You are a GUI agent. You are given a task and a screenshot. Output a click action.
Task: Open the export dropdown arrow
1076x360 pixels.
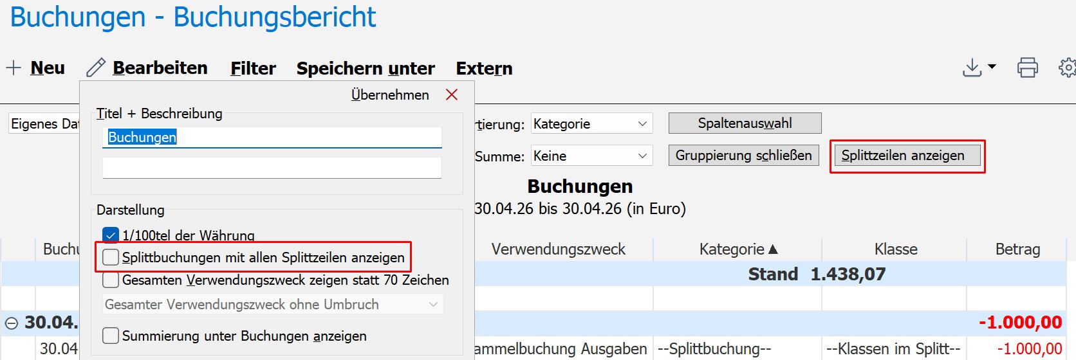[992, 67]
